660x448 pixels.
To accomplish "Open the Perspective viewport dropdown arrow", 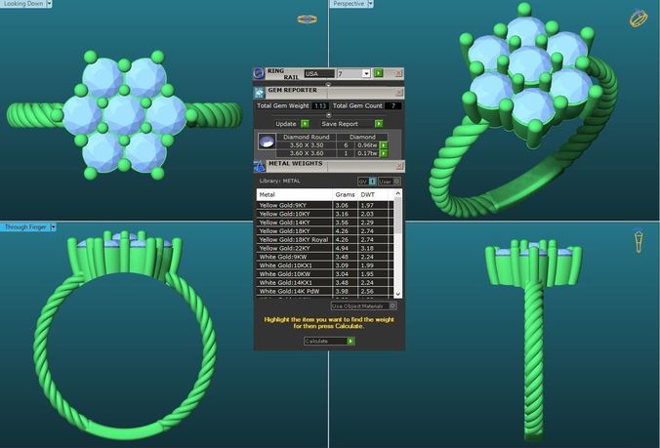I will pos(370,4).
